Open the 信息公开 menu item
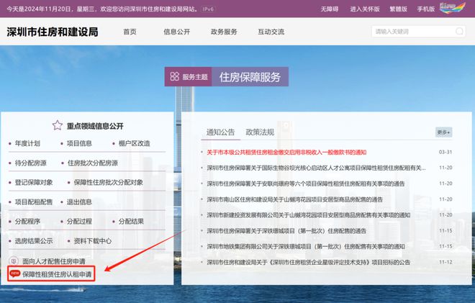This screenshot has width=475, height=303. pos(176,32)
